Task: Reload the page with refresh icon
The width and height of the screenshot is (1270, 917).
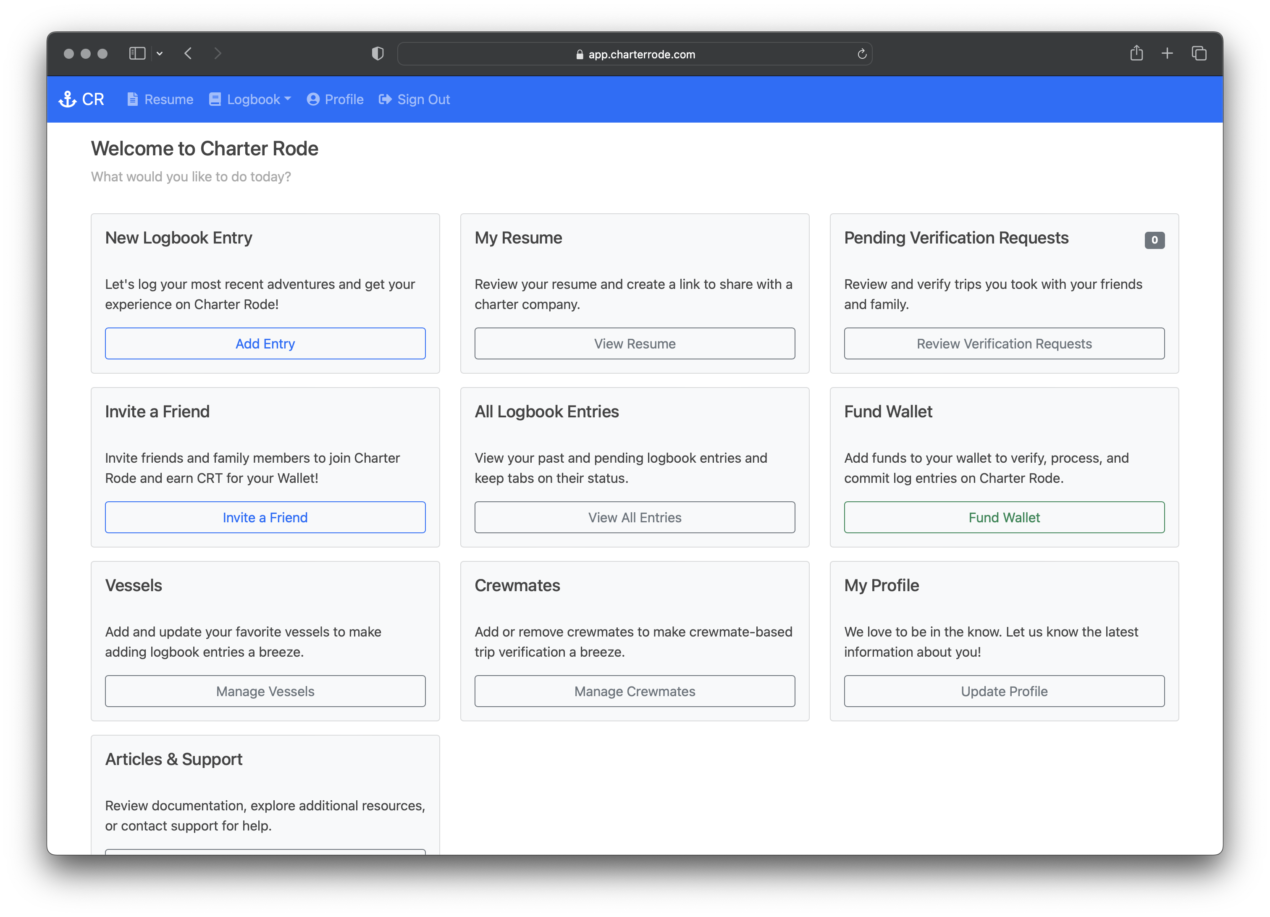Action: [x=862, y=54]
